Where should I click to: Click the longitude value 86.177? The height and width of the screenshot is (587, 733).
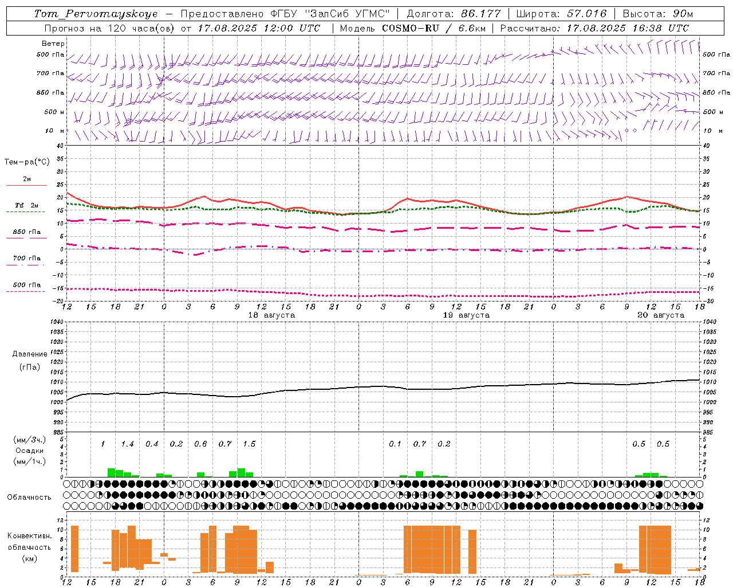[481, 14]
